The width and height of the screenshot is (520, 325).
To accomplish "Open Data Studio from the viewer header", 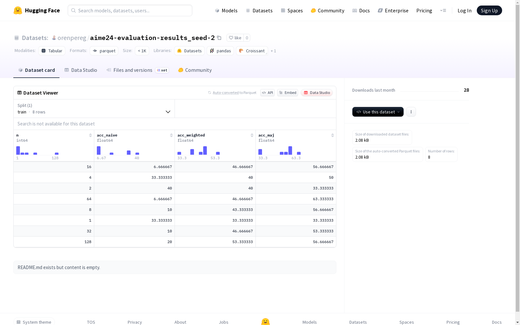I will [317, 93].
